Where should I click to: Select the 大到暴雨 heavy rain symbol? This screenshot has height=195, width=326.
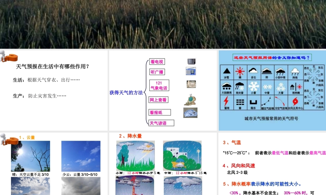[227, 86]
